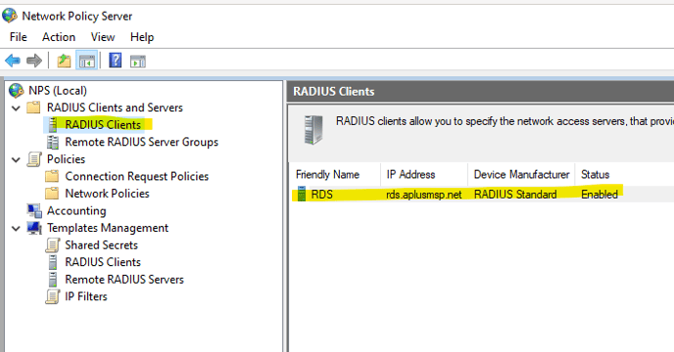The width and height of the screenshot is (674, 352).
Task: Select highlighted RADIUS Clients under RADIUS Clients and Servers
Action: click(103, 124)
